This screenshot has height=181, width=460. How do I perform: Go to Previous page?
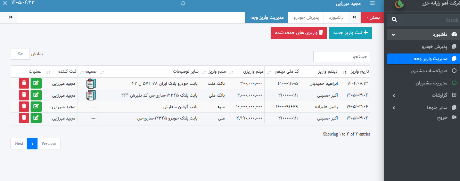click(x=49, y=143)
